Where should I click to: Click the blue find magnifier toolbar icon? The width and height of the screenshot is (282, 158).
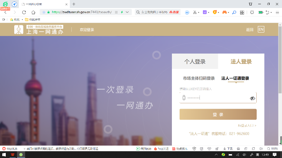pyautogui.click(x=234, y=12)
